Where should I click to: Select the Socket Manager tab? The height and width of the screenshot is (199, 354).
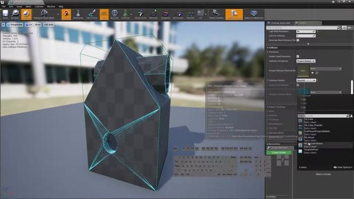pyautogui.click(x=280, y=148)
